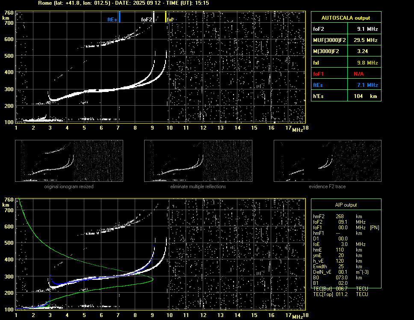Screen dimensions: 414x320
Task: Click the h_vE 120 km row
Action: tap(337, 261)
